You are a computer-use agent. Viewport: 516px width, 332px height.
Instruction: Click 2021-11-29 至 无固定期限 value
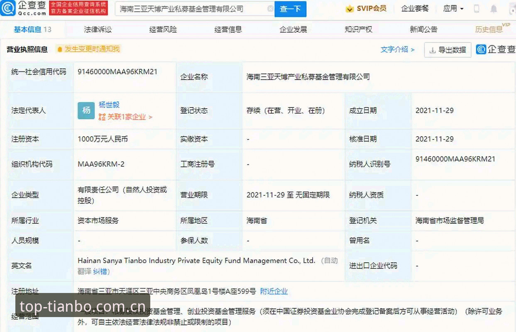[x=288, y=195]
